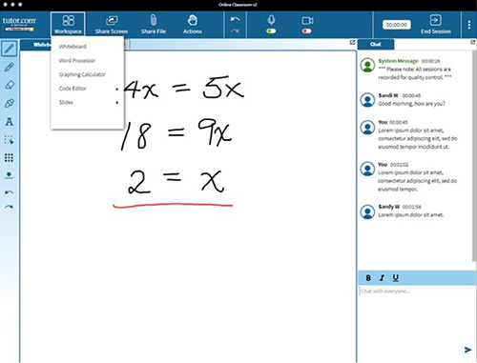Toggle bold in chat formatting
Viewport: 477px width, 363px height.
coord(368,278)
